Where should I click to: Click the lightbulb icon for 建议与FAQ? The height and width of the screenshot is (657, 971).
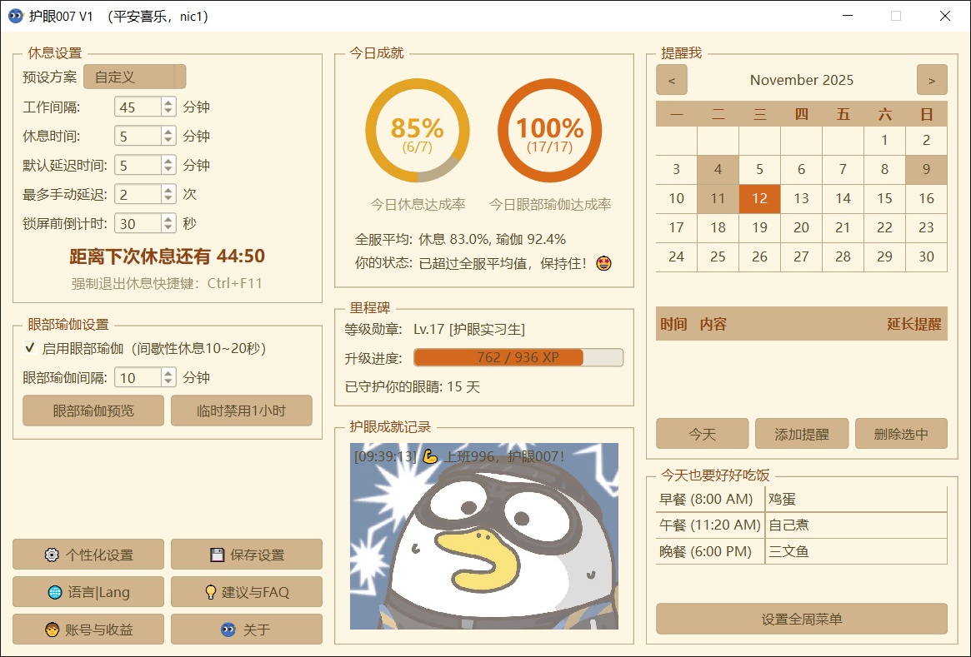tap(211, 593)
